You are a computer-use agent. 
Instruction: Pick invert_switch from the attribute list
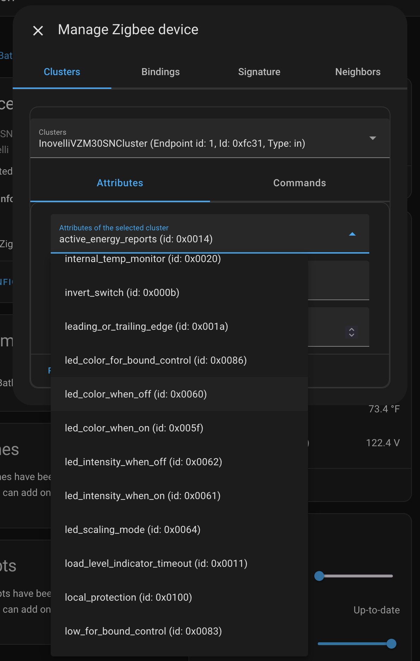click(x=179, y=292)
